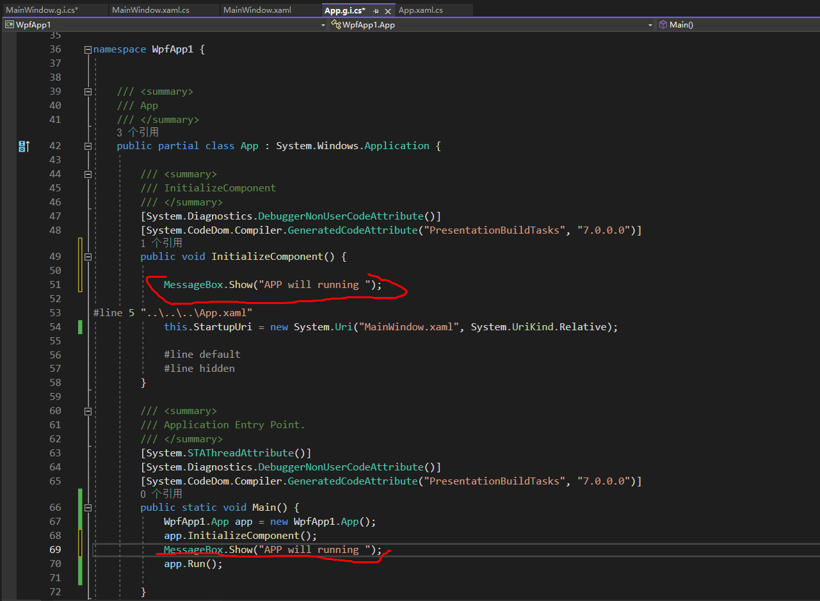
Task: Click 'namespace' keyword on line 36
Action: click(120, 49)
